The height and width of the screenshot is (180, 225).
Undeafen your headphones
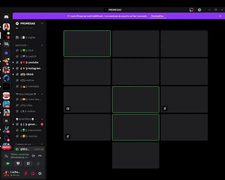point(33,173)
